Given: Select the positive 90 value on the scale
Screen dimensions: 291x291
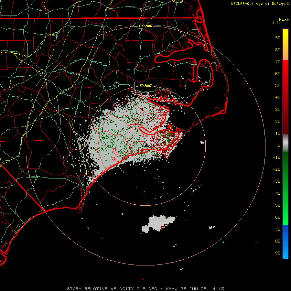Looking at the screenshot, I should tap(278, 38).
